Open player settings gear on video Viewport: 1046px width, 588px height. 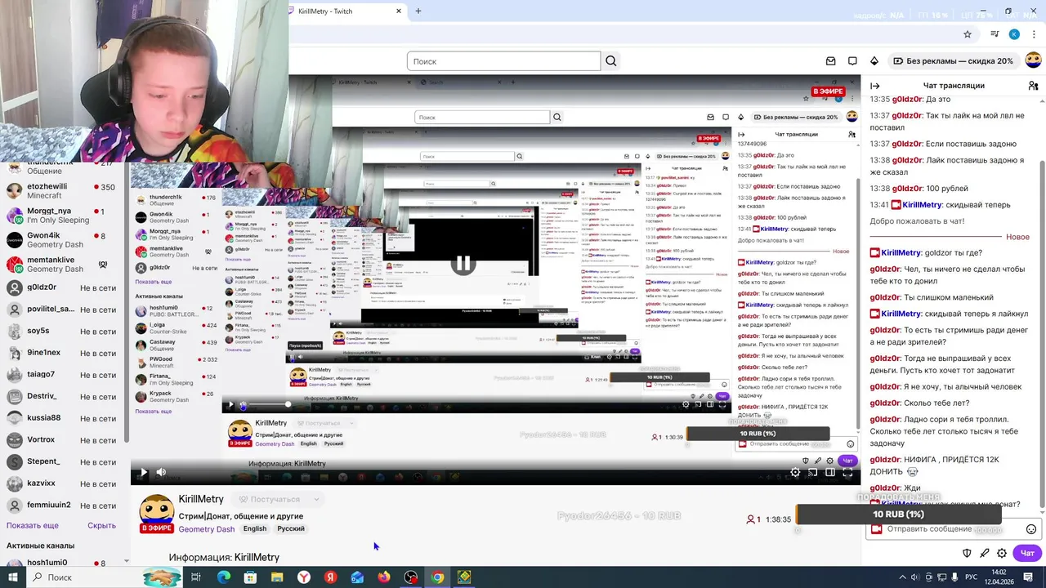[795, 472]
